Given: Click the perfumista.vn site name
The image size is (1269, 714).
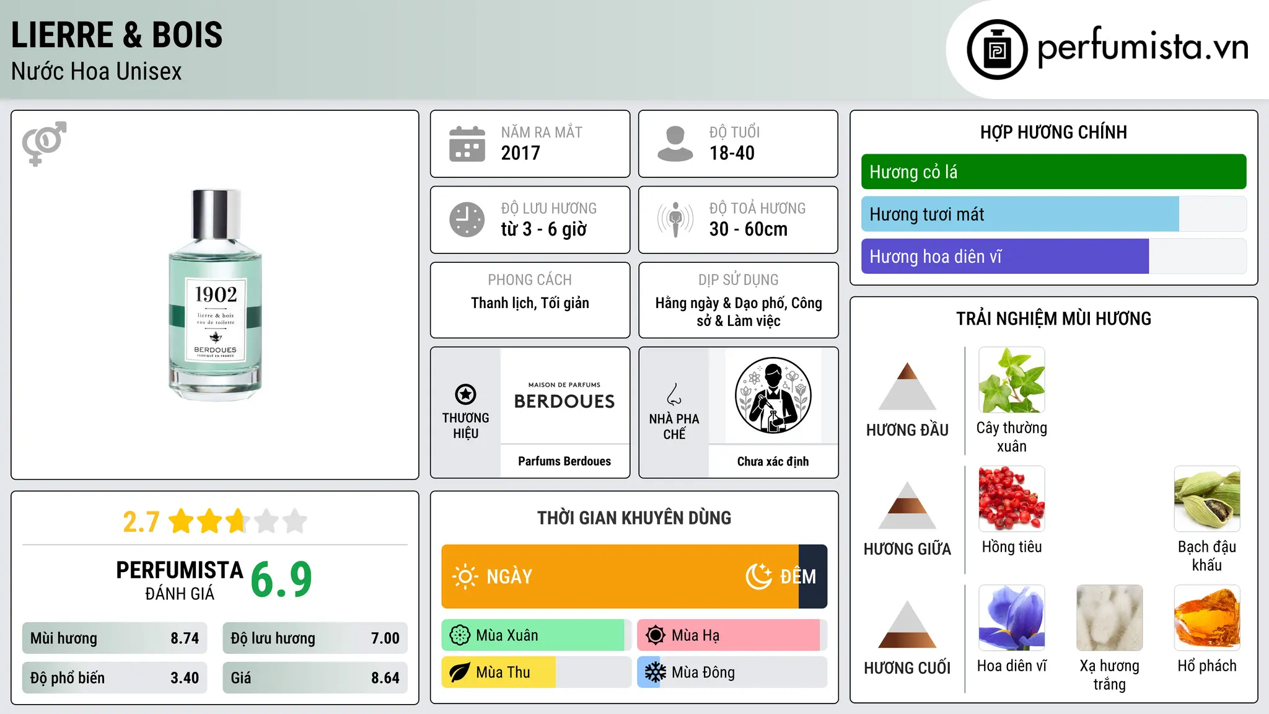Looking at the screenshot, I should coord(1143,47).
